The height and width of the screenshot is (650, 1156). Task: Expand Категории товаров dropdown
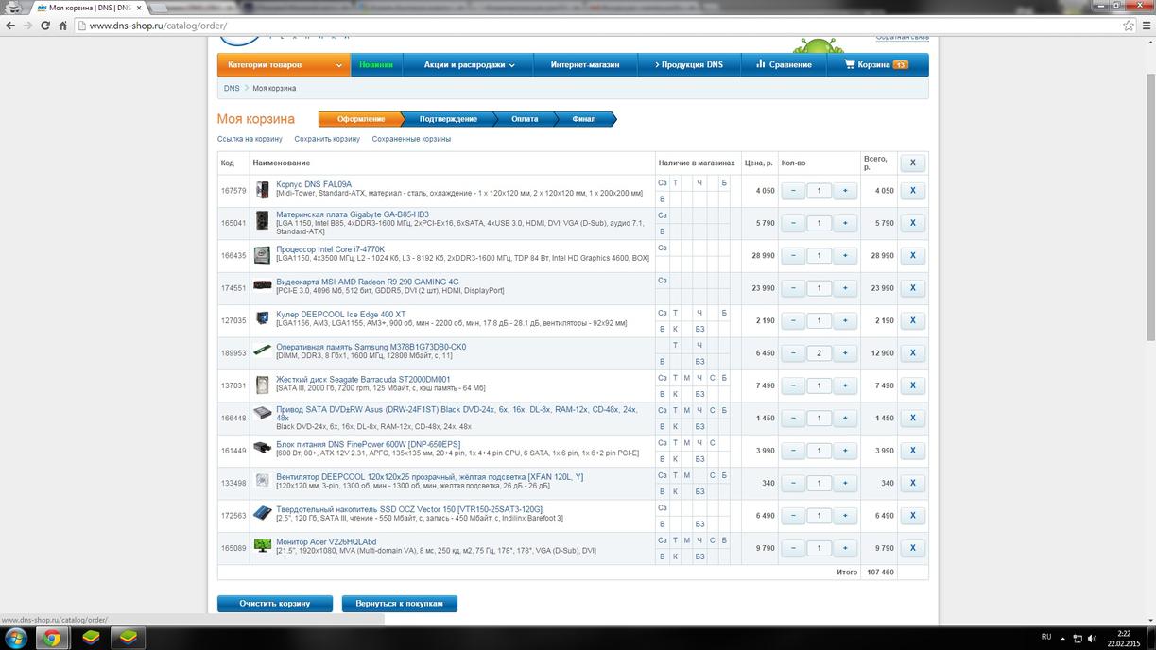point(285,65)
